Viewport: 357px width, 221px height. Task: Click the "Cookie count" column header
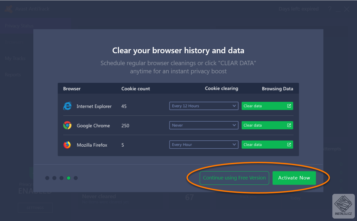click(136, 89)
